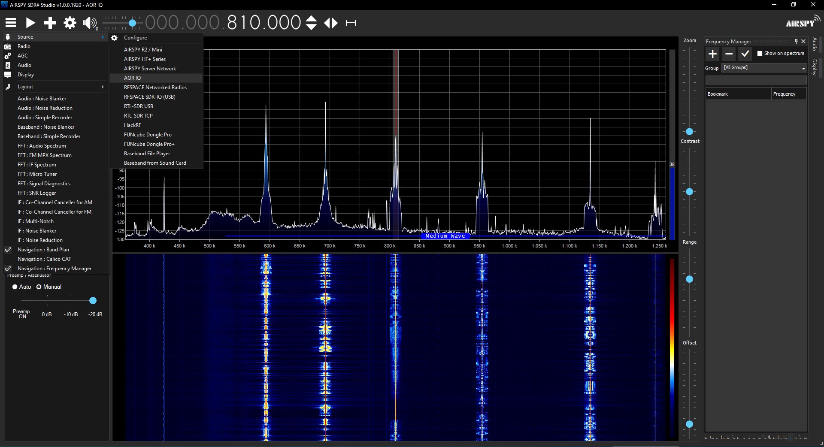Open the Display menu entry
The width and height of the screenshot is (824, 447).
(55, 75)
